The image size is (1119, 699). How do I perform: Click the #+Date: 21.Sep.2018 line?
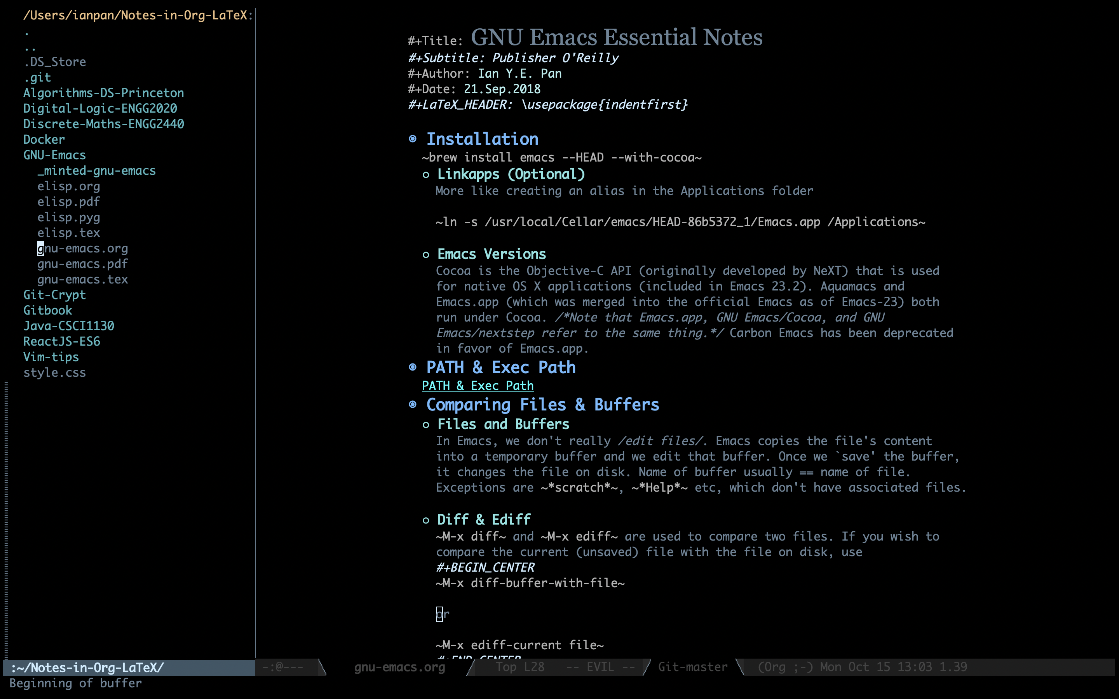[x=474, y=89]
